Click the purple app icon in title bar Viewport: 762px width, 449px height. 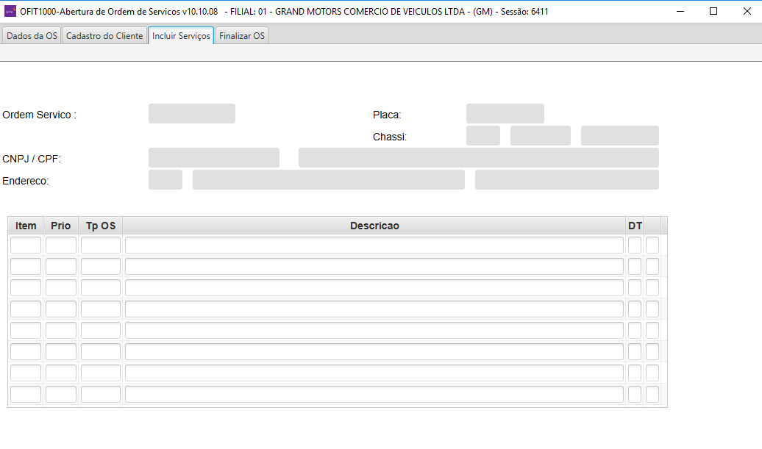click(x=10, y=11)
